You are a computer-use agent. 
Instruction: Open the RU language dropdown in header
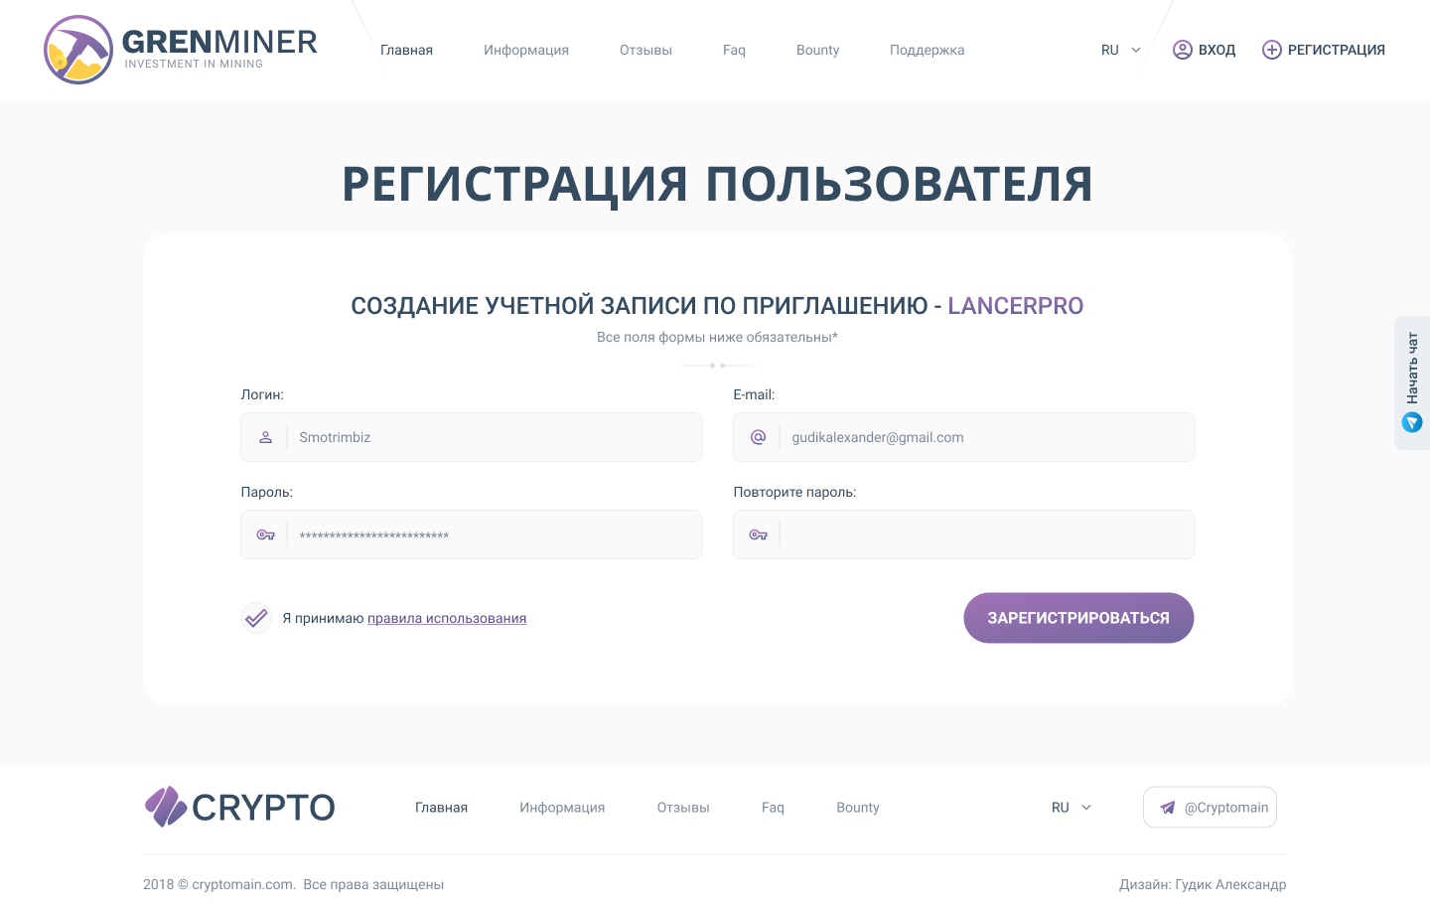tap(1121, 50)
